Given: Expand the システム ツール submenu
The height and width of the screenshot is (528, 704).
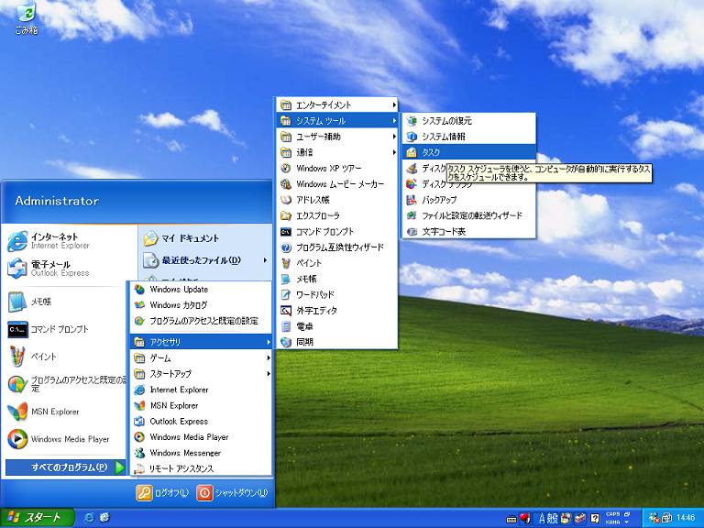Looking at the screenshot, I should coord(337,120).
